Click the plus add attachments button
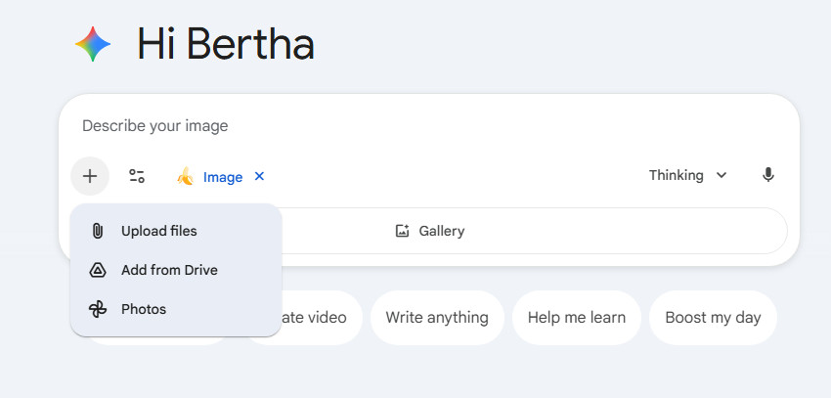 click(90, 176)
